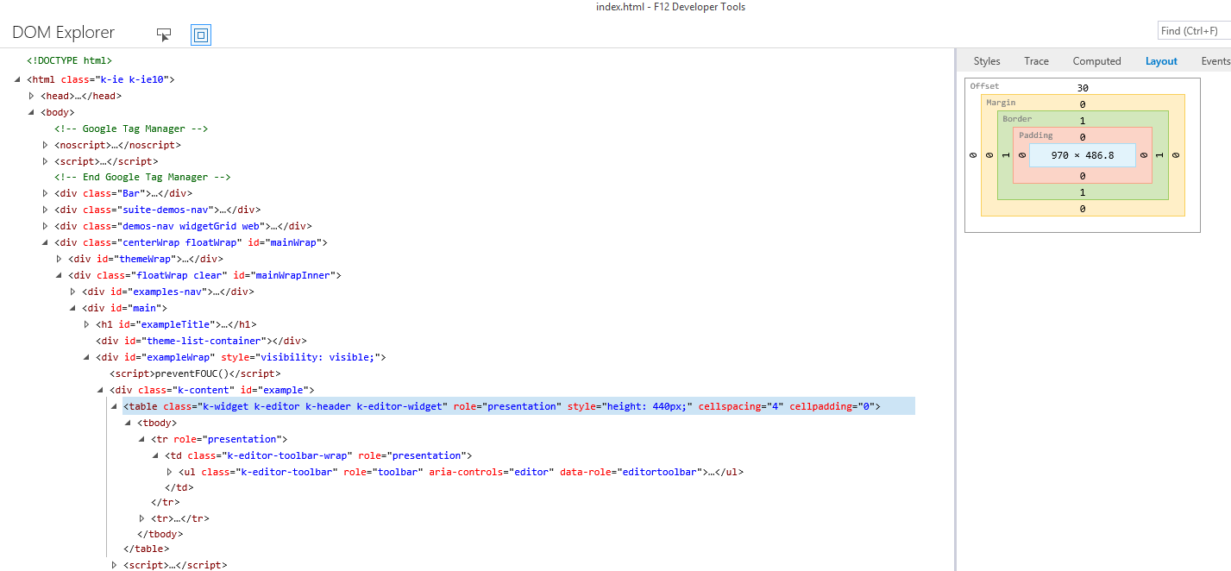The image size is (1231, 571).
Task: Collapse the first tr role presentation node
Action: [x=142, y=439]
